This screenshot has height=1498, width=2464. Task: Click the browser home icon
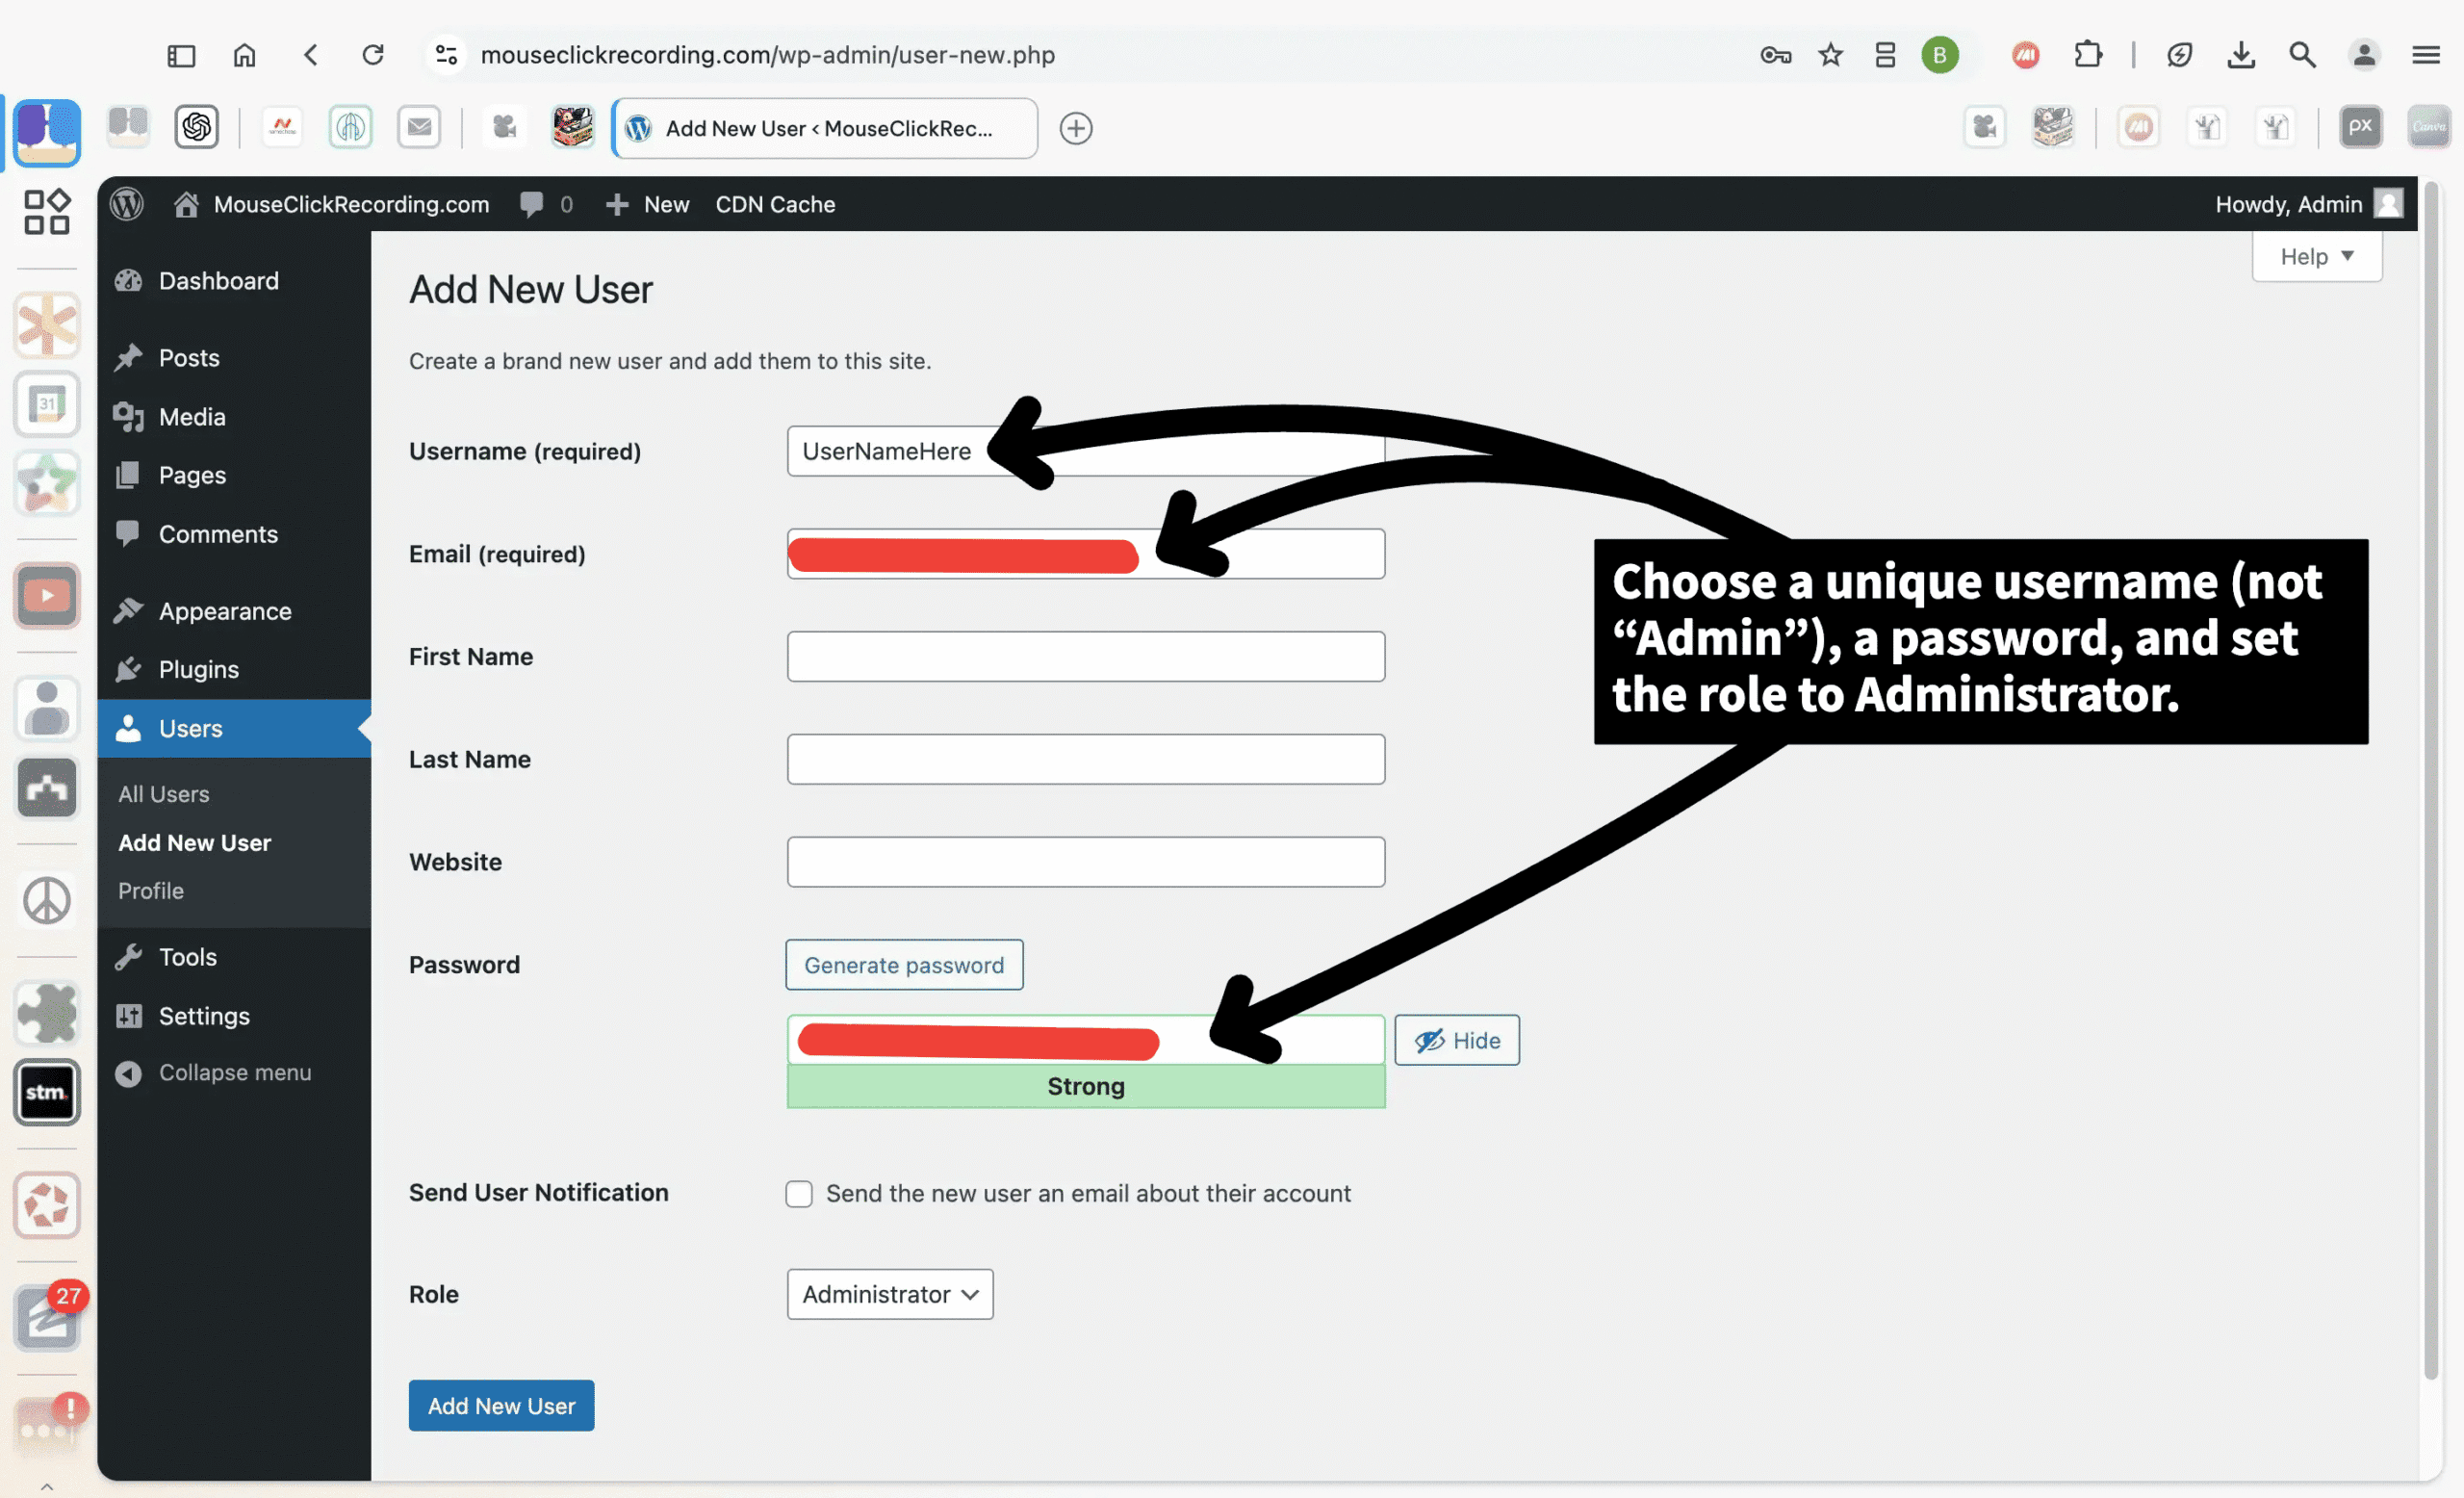click(244, 54)
